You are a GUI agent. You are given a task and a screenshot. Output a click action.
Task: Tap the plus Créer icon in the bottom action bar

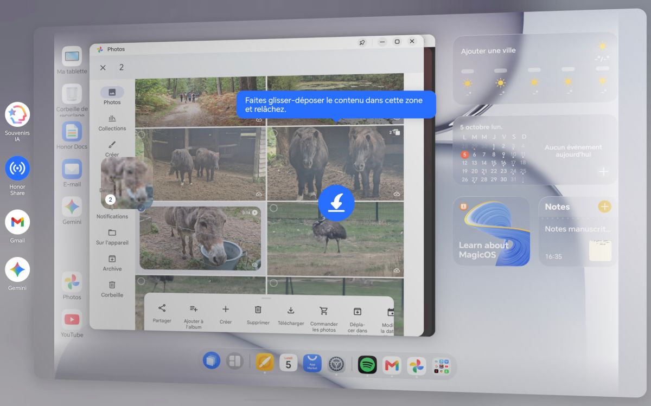click(226, 309)
